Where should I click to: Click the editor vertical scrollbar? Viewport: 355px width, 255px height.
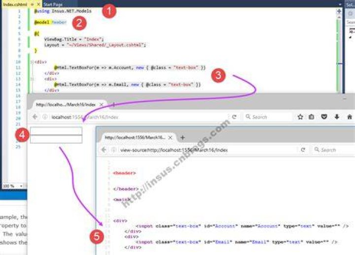click(x=339, y=54)
